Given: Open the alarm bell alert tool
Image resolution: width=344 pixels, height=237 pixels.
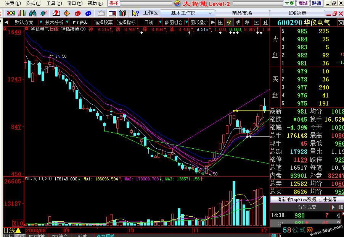Looking at the screenshot, I should pos(44,13).
